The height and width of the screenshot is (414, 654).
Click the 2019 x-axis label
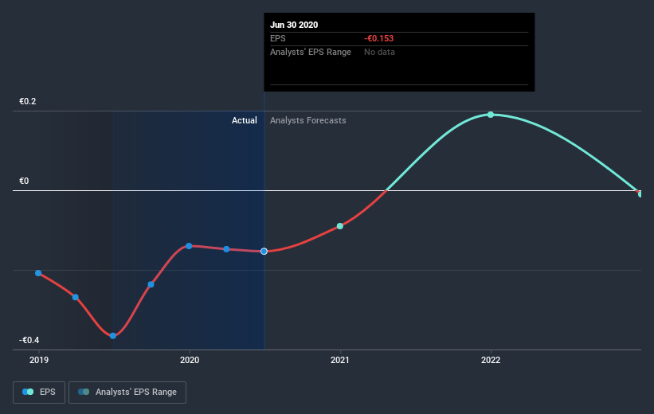(x=39, y=360)
